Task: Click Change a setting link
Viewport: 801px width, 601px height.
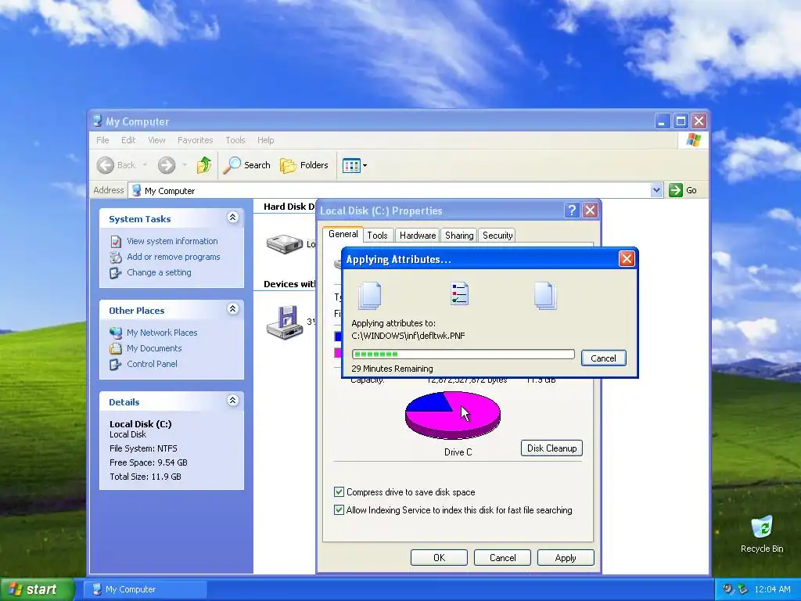Action: [159, 273]
